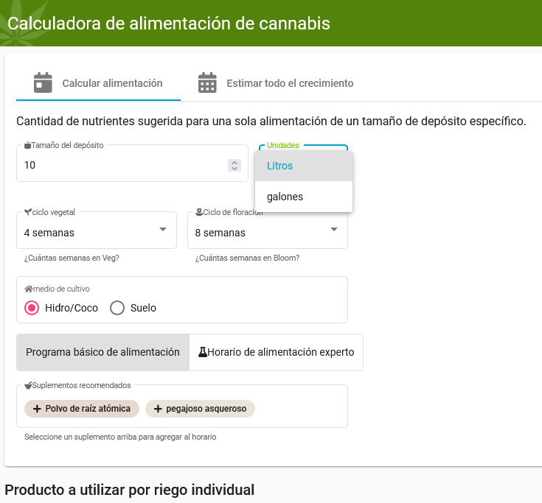Switch to Estimar todo el crecimiento tab
The image size is (542, 503).
[x=276, y=83]
